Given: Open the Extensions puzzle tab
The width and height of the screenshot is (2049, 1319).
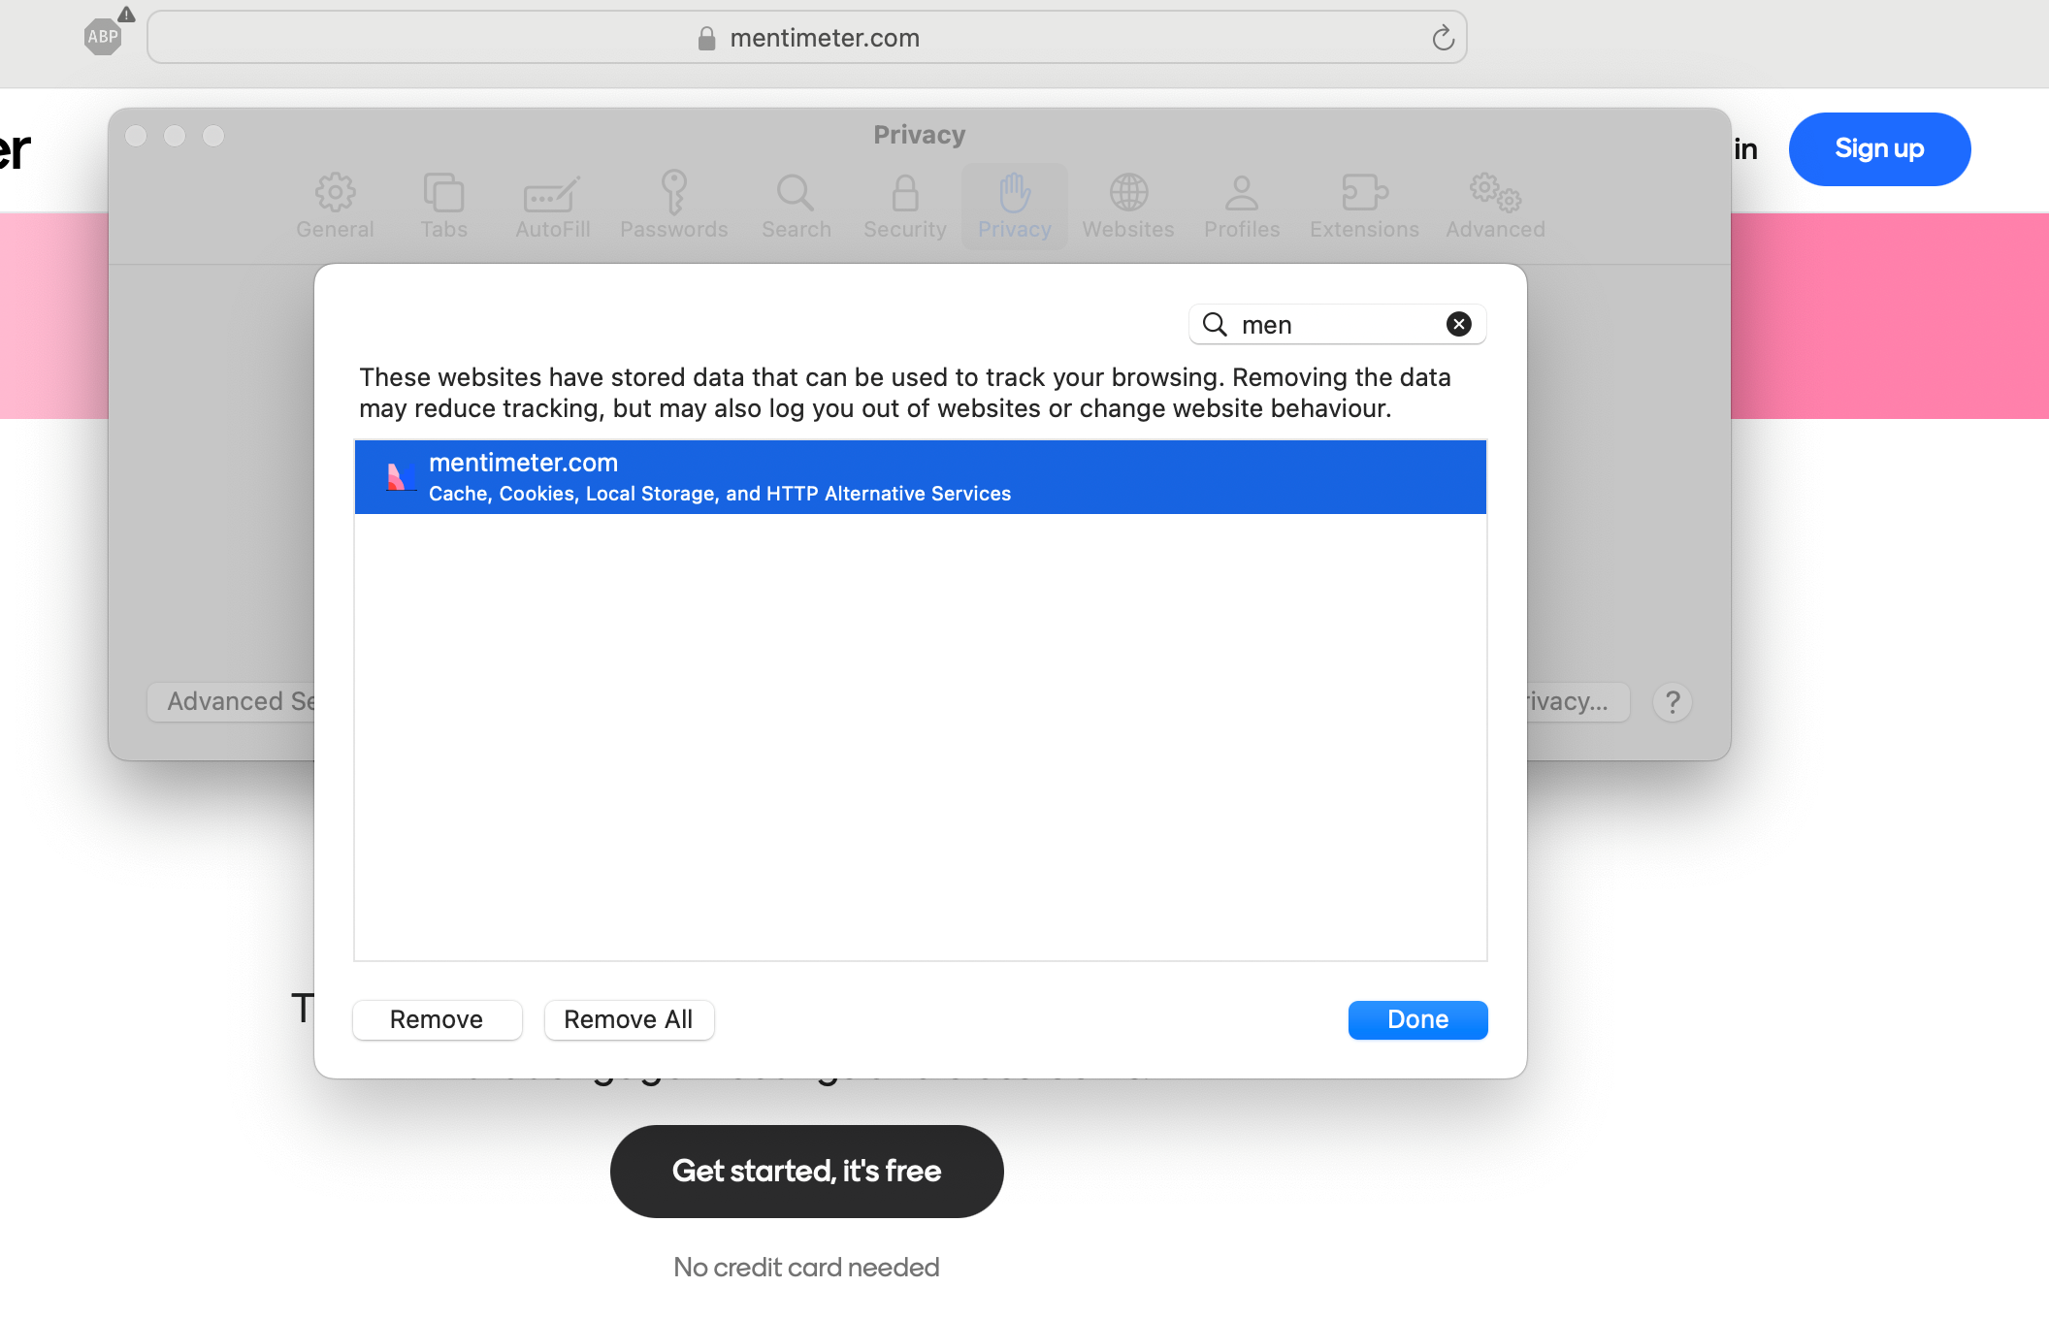Looking at the screenshot, I should click(x=1364, y=207).
